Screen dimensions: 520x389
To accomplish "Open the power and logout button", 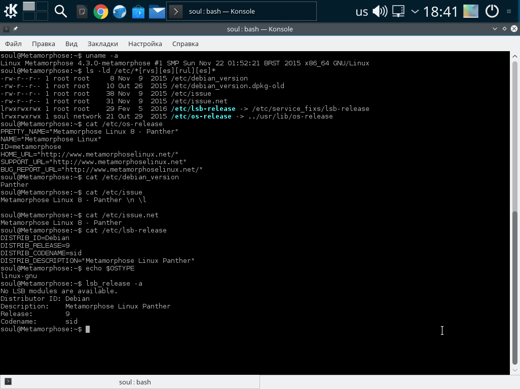I will pyautogui.click(x=492, y=12).
